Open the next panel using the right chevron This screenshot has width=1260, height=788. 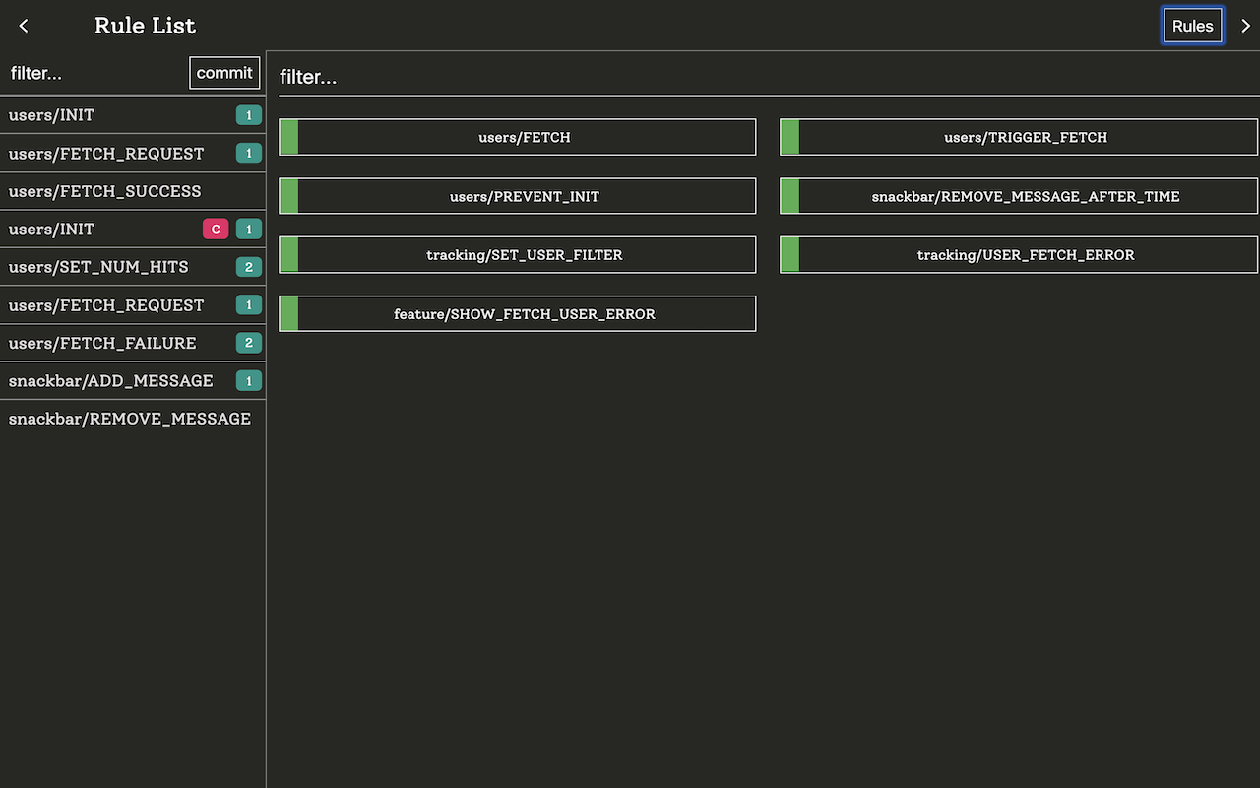(x=1242, y=26)
